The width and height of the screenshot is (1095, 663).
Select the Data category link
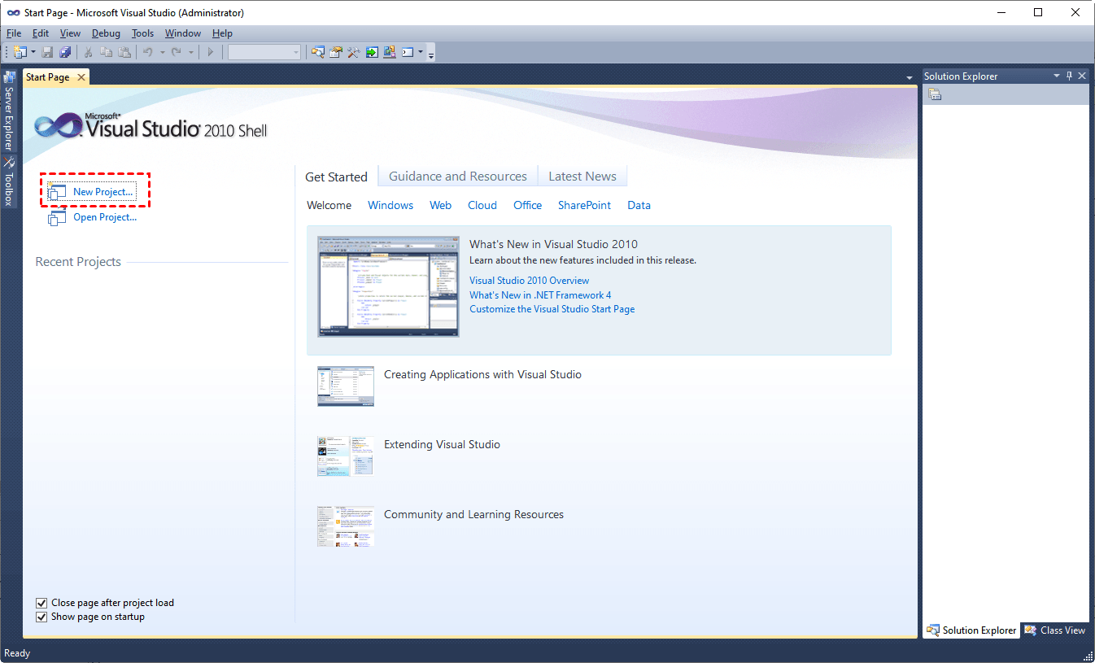coord(639,206)
